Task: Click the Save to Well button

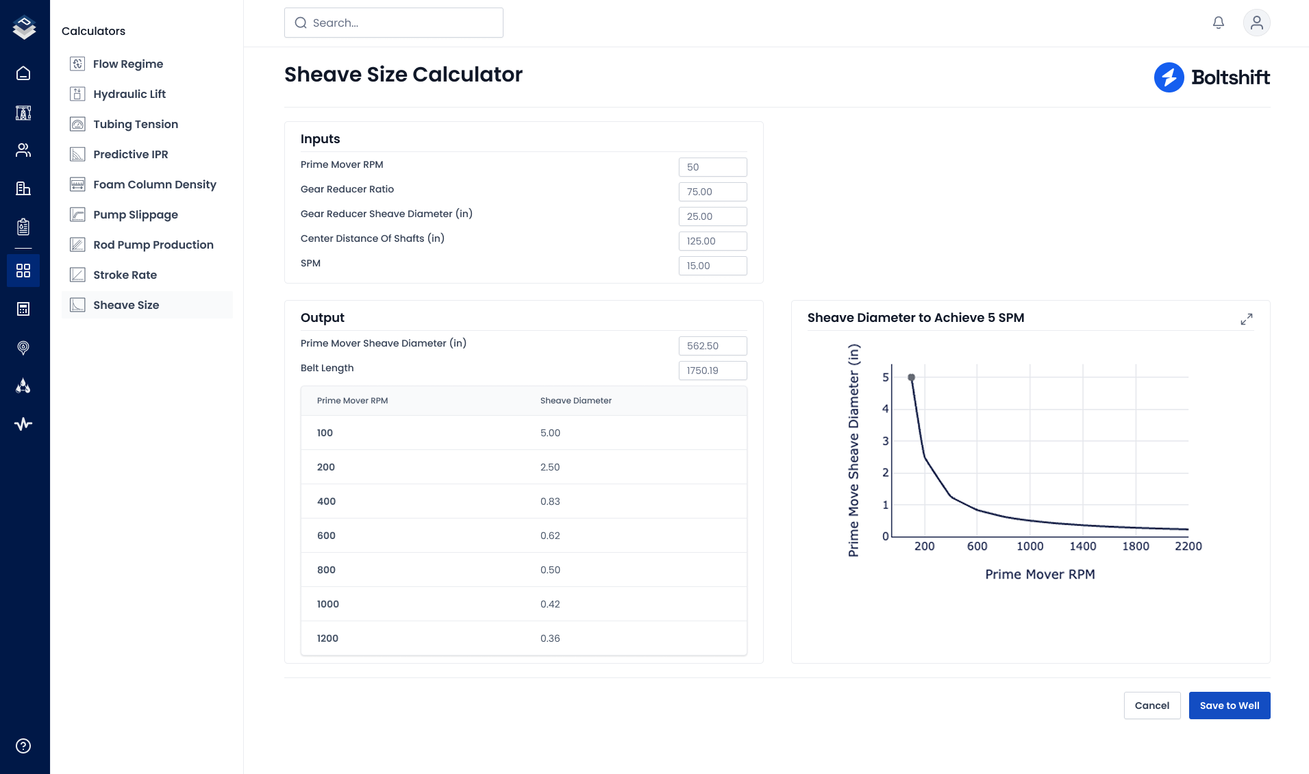Action: pos(1230,706)
